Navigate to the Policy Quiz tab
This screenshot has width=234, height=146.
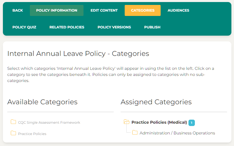pos(24,27)
